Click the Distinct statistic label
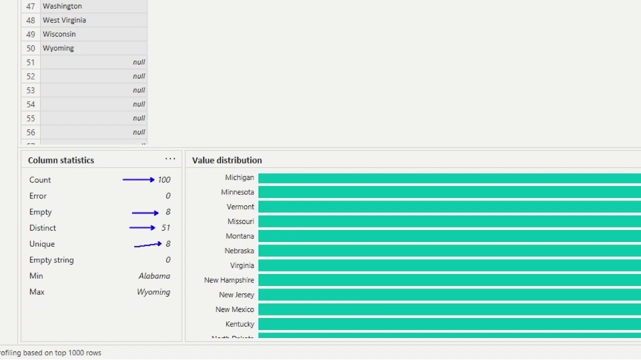 (x=43, y=227)
